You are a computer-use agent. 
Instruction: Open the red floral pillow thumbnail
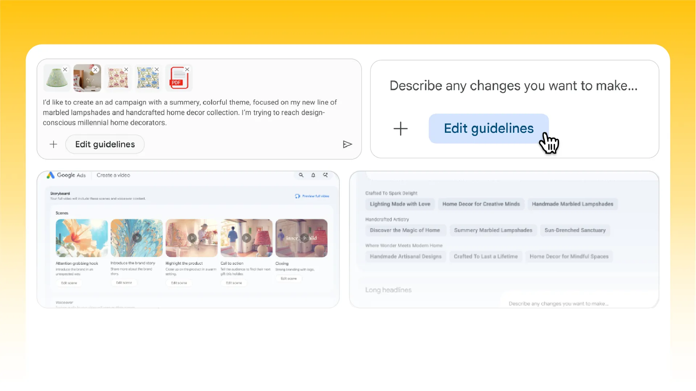pyautogui.click(x=118, y=78)
